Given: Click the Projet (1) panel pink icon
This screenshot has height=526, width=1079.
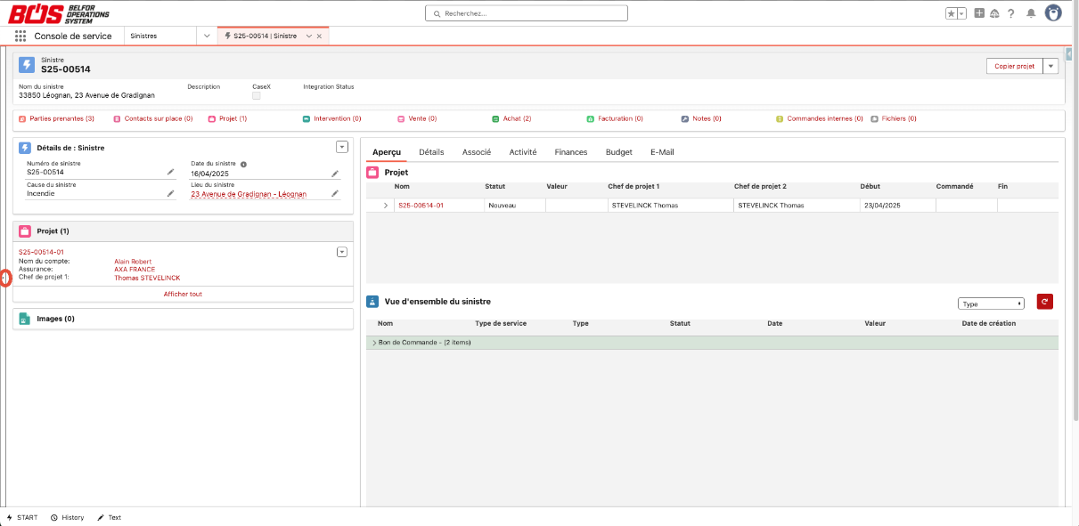Looking at the screenshot, I should (x=25, y=231).
